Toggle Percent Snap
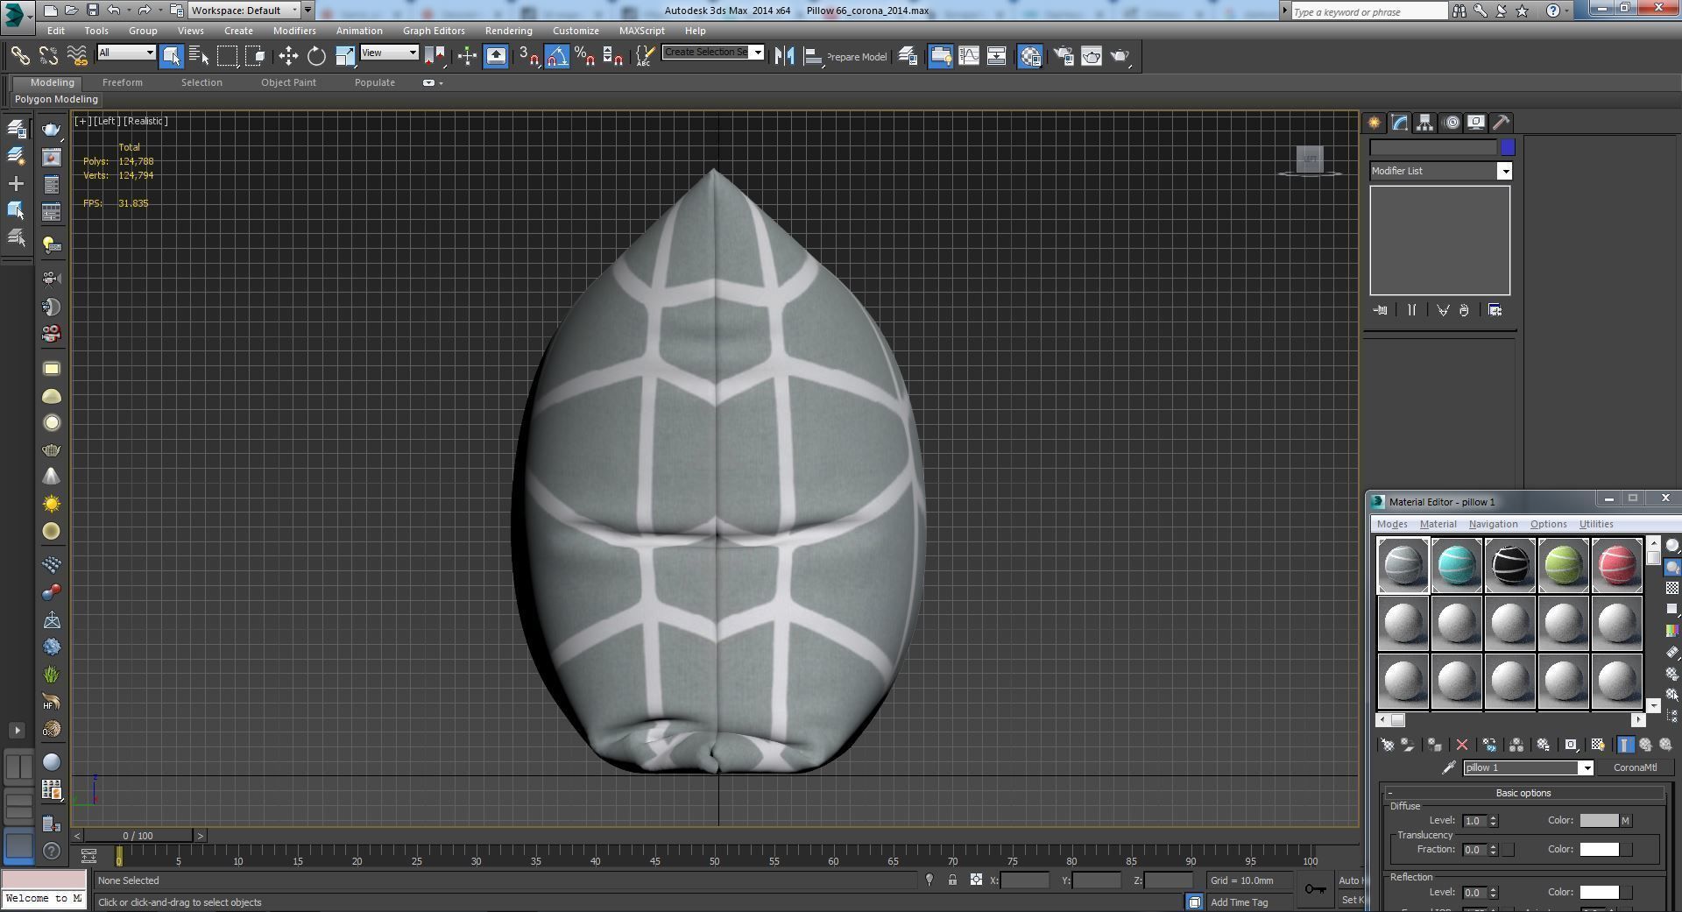This screenshot has width=1682, height=912. click(585, 56)
